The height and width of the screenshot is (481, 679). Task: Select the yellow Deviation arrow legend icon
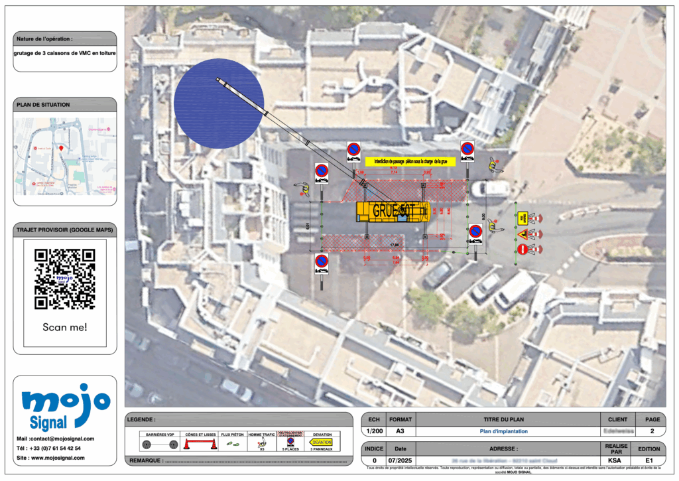(322, 443)
